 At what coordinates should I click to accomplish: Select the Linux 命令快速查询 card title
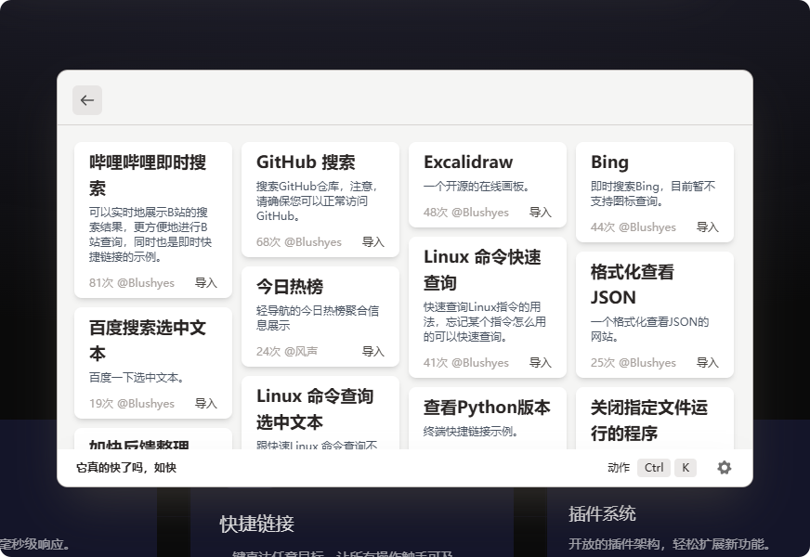pos(482,269)
